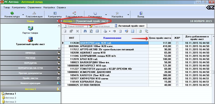The width and height of the screenshot is (215, 104).
Task: Toggle ЖВР checkbox for ОТЛОВ ПИЯВОК row
Action: [x=177, y=85]
